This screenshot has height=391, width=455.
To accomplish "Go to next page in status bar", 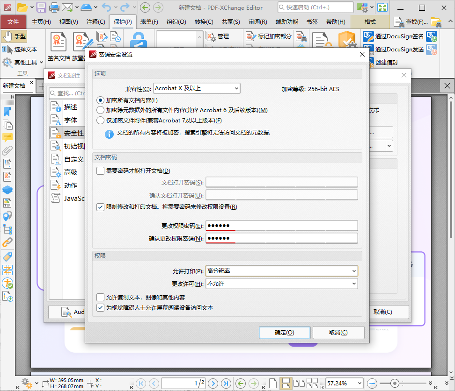I will point(213,383).
